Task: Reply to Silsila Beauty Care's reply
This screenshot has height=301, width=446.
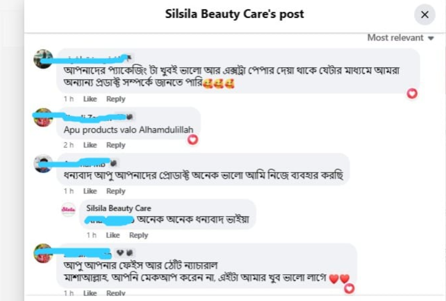Action: click(x=139, y=235)
